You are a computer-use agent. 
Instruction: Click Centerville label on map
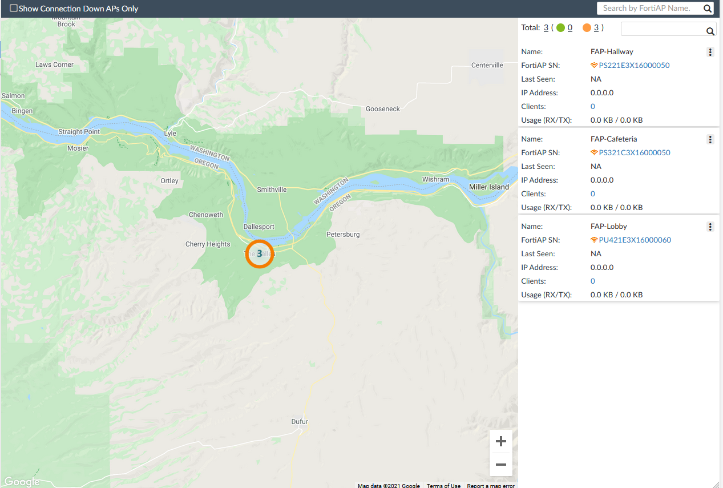[x=487, y=66]
